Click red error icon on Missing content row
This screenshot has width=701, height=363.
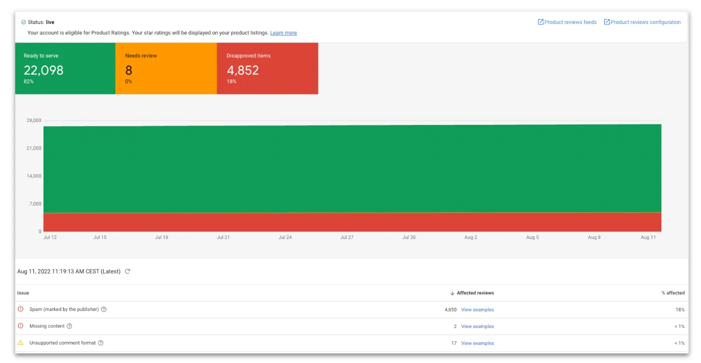pyautogui.click(x=20, y=326)
